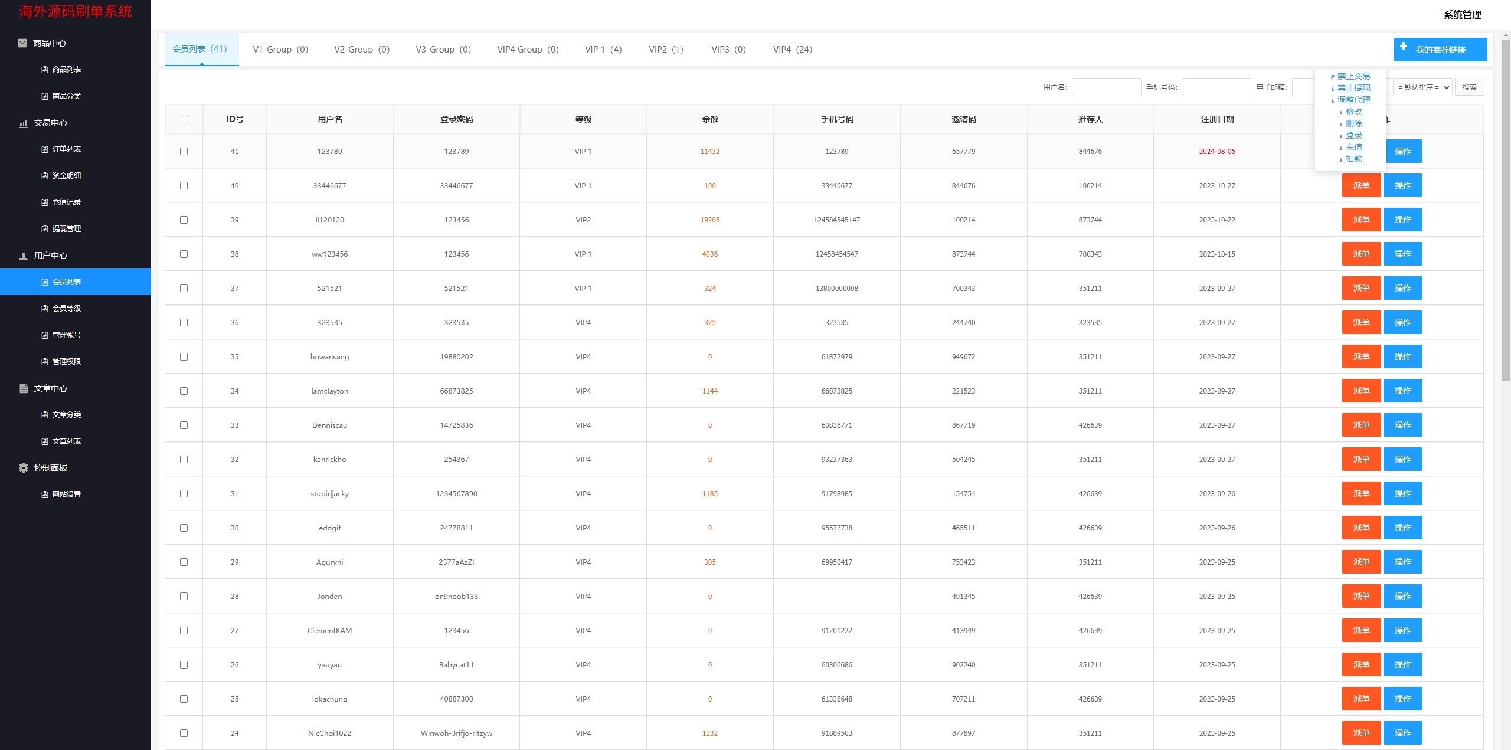Click the 系统管理 text at top right
Screen dimensions: 1511x750
click(x=1463, y=15)
